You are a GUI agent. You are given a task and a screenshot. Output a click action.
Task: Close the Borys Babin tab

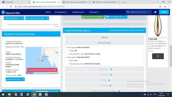(x=29, y=2)
